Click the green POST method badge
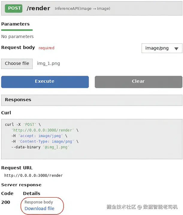 pyautogui.click(x=13, y=8)
